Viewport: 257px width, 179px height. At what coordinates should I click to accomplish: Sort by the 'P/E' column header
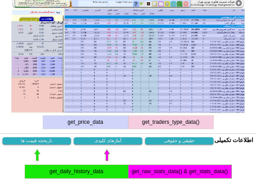[x=66, y=10]
